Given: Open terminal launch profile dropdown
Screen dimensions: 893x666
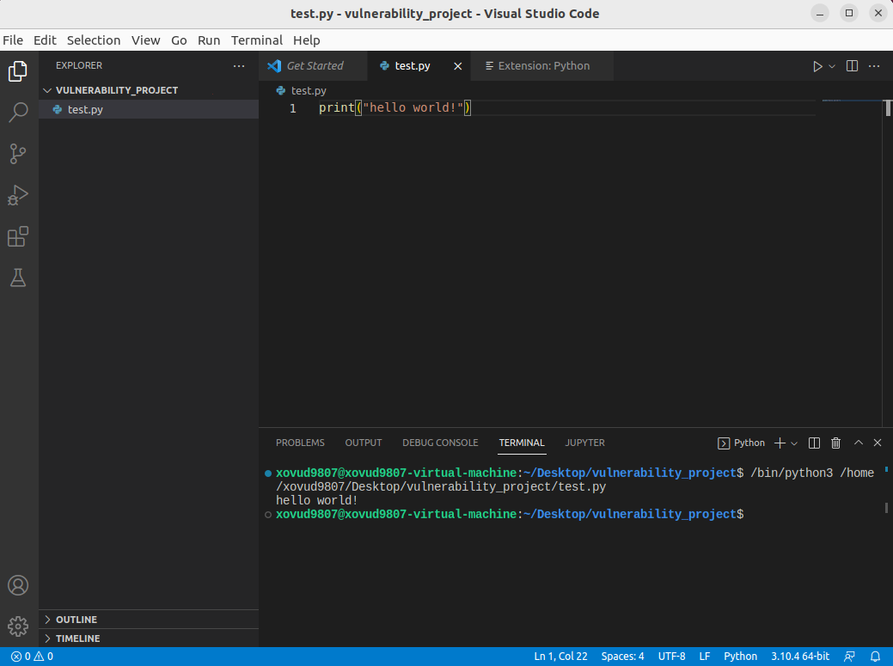Looking at the screenshot, I should [x=794, y=443].
